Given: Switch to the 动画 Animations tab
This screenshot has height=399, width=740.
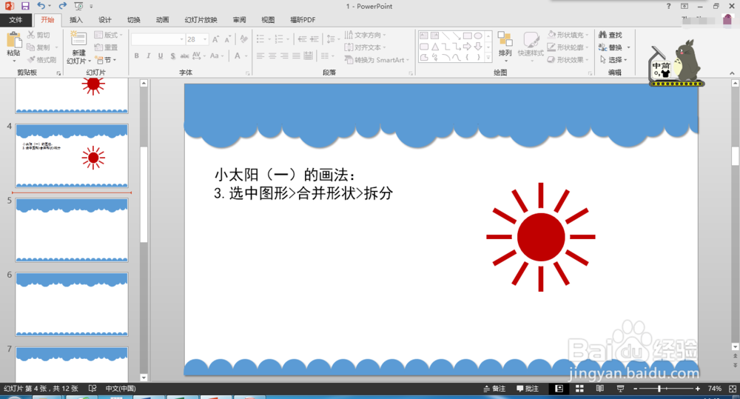Looking at the screenshot, I should click(x=162, y=20).
